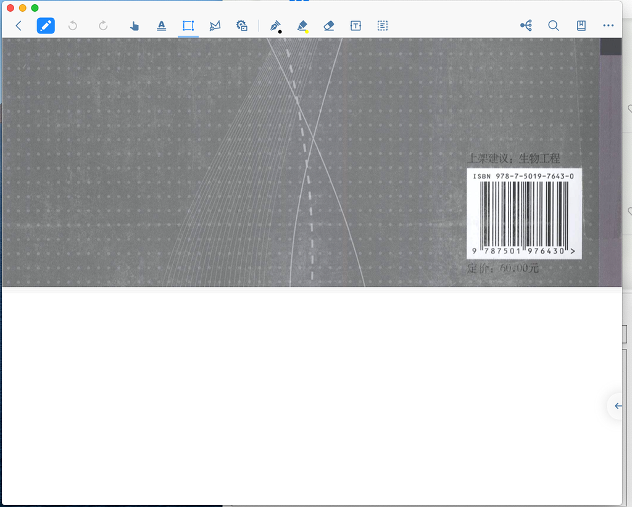
Task: Select the highlighter marker tool
Action: (302, 26)
